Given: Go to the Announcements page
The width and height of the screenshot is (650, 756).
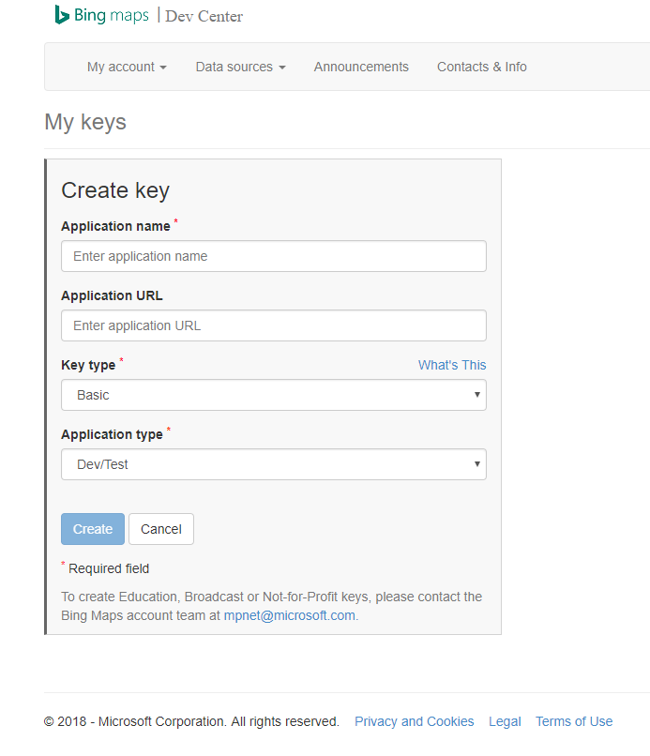Looking at the screenshot, I should pyautogui.click(x=361, y=67).
